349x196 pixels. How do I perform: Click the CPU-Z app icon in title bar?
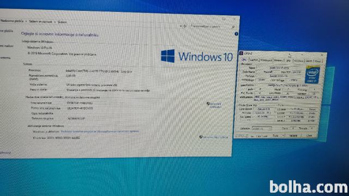tap(241, 53)
